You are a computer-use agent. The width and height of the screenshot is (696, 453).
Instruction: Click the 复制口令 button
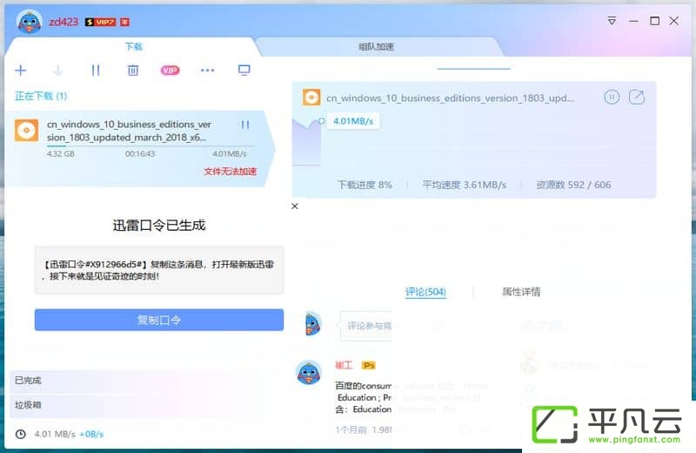(159, 320)
